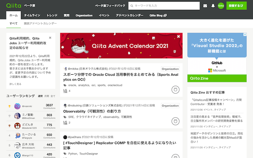Open the TouchDesigner Replicator COMP article

pos(120,145)
